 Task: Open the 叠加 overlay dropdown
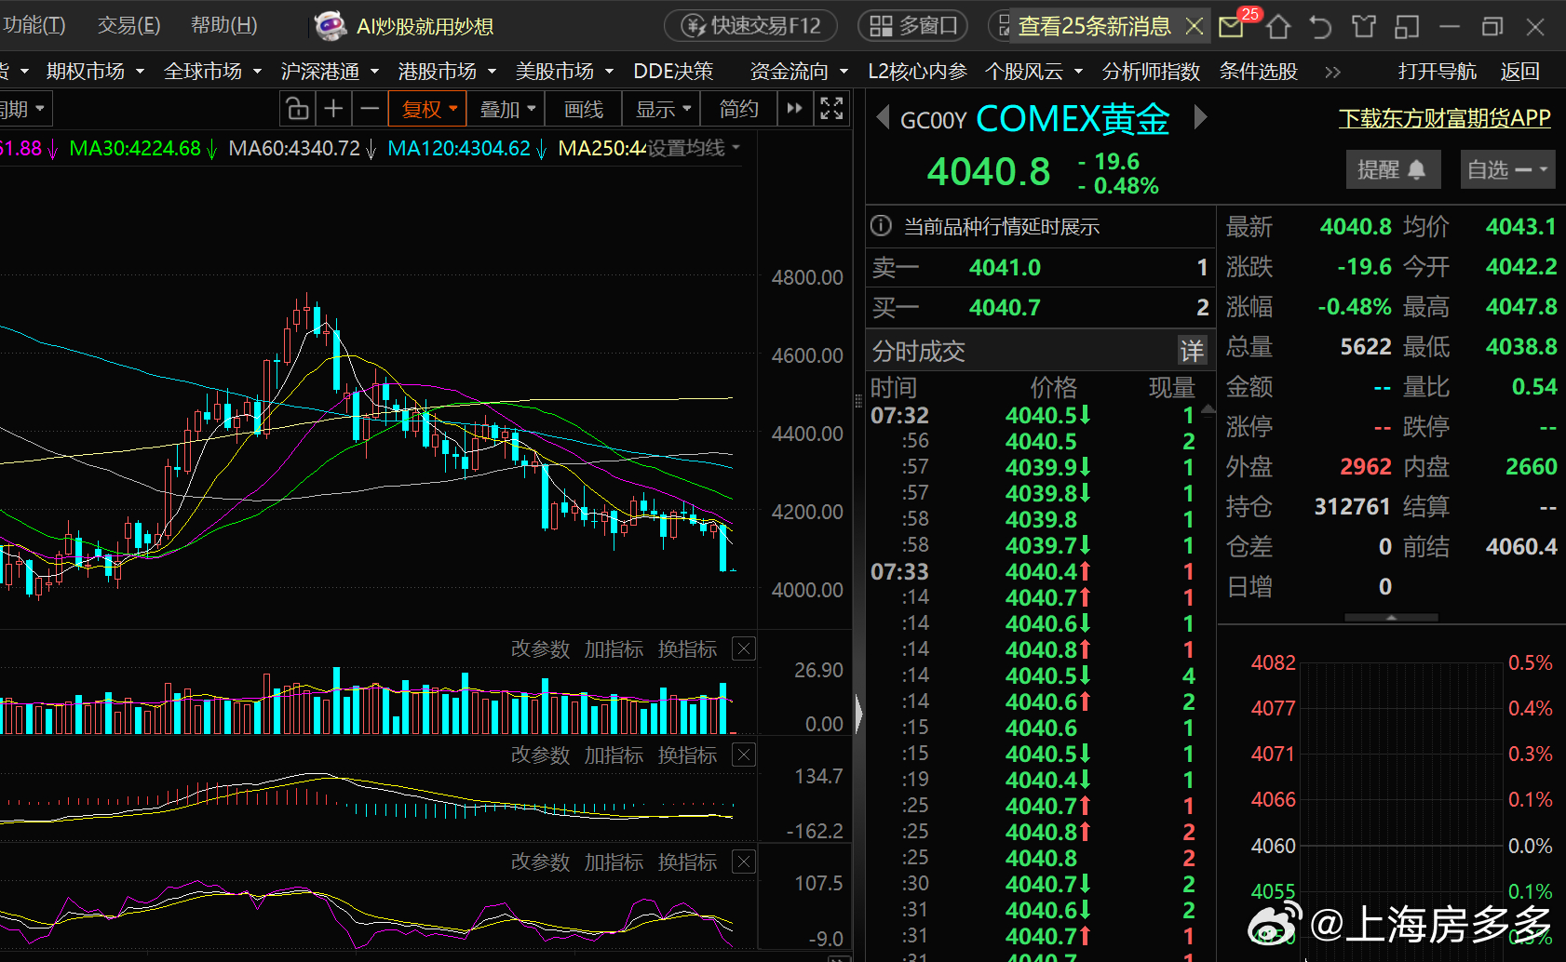506,109
